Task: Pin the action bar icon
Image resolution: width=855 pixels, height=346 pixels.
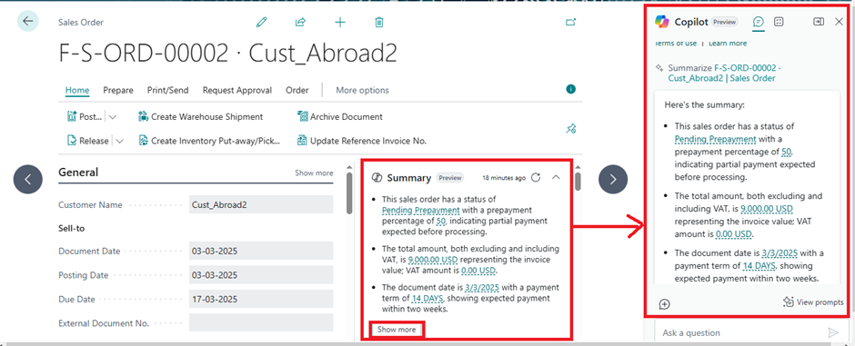Action: (x=571, y=129)
